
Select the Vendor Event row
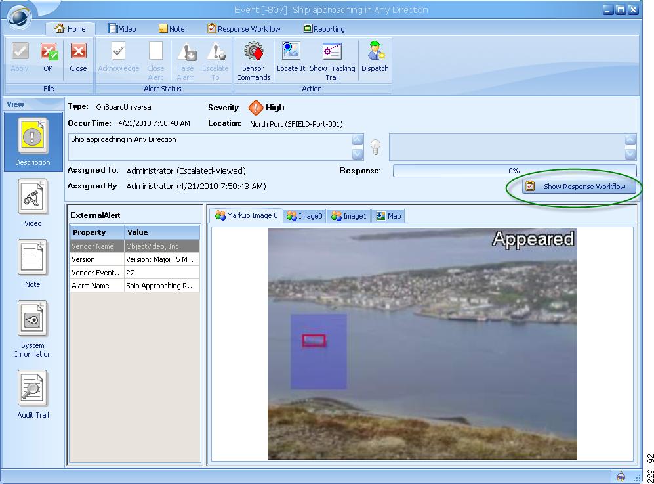[134, 273]
